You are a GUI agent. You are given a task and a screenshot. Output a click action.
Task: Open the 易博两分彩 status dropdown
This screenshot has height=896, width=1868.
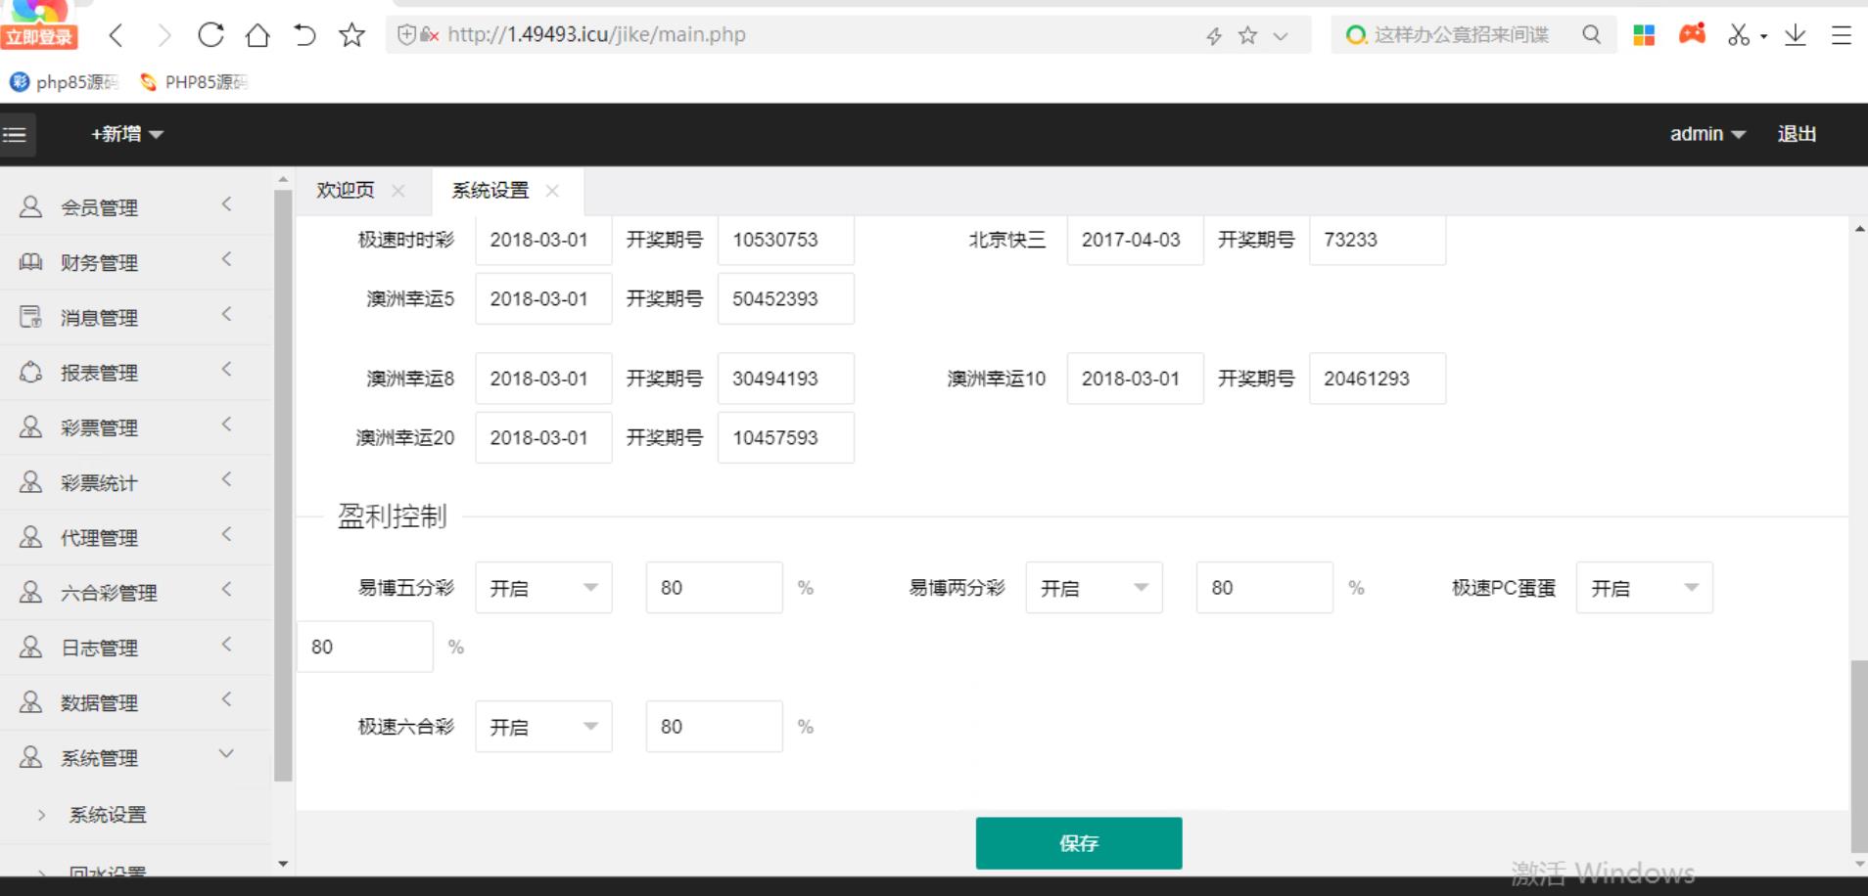(1094, 588)
